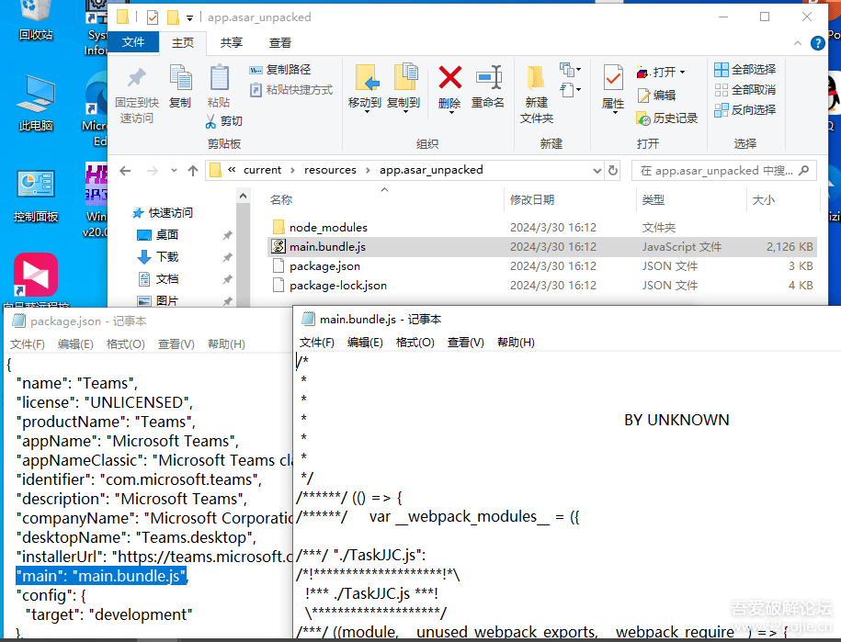This screenshot has width=841, height=642.
Task: Refresh the folder view
Action: [613, 171]
